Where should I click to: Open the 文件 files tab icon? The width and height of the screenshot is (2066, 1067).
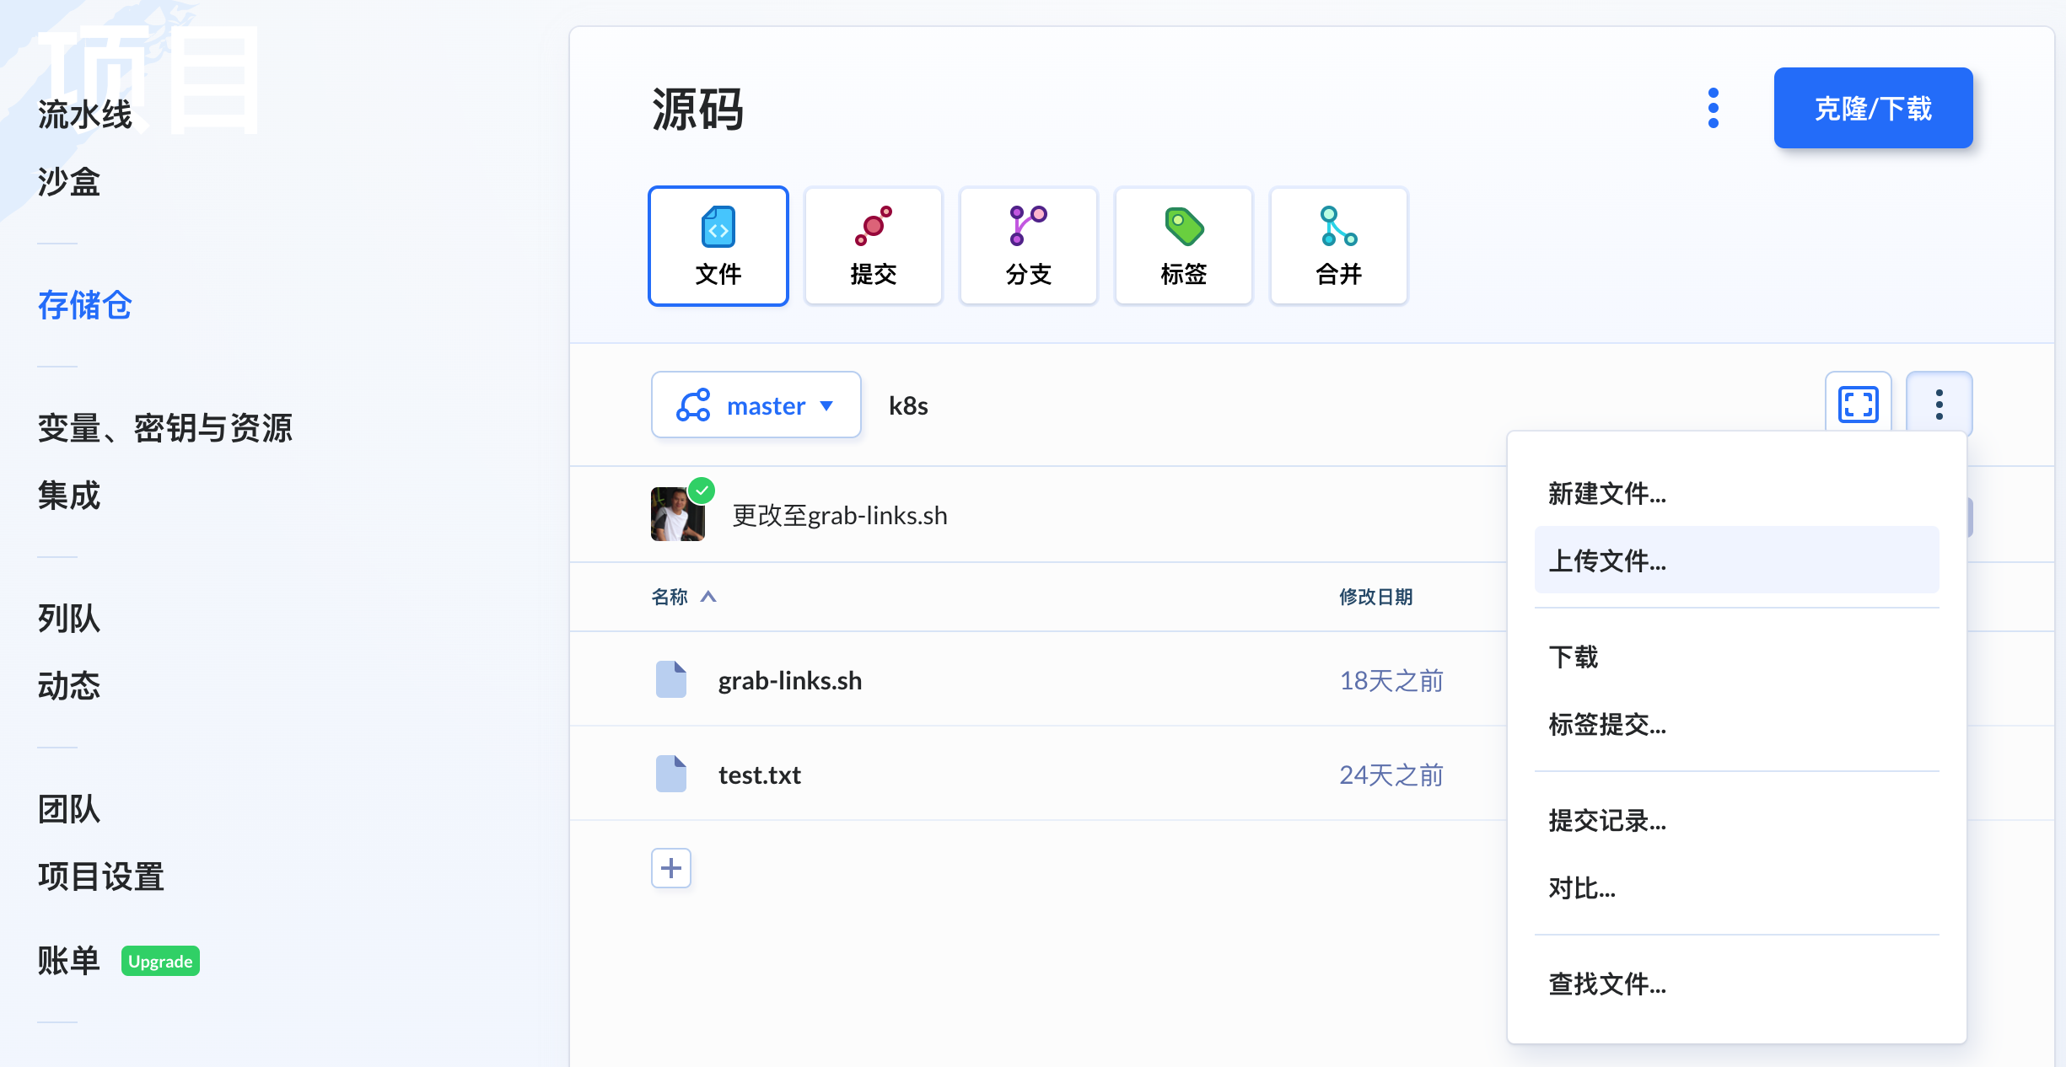(718, 228)
